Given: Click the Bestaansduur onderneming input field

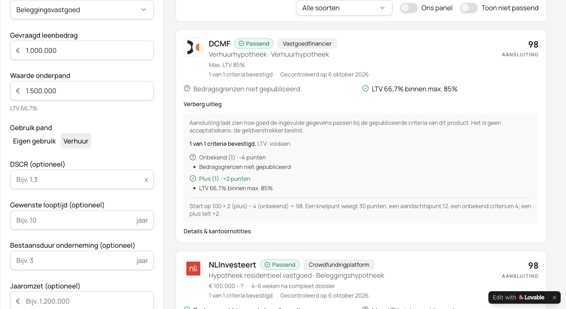Looking at the screenshot, I should coord(82,261).
